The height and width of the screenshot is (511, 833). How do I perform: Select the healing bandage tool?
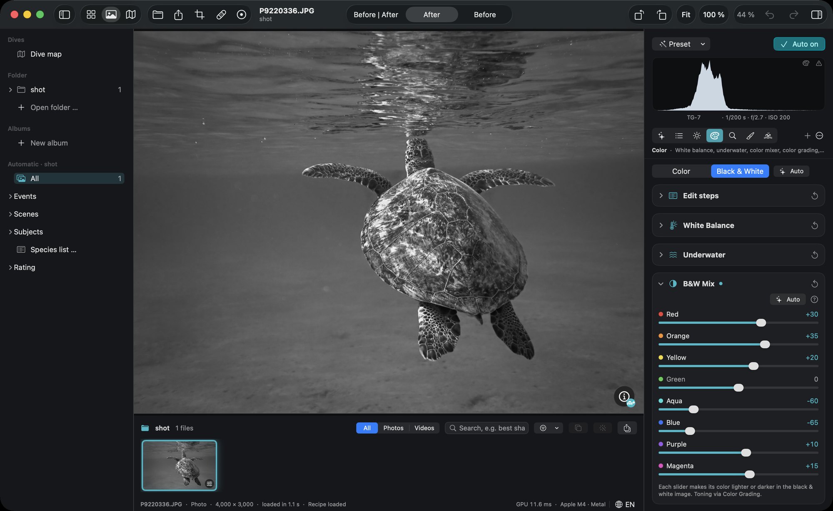coord(221,15)
